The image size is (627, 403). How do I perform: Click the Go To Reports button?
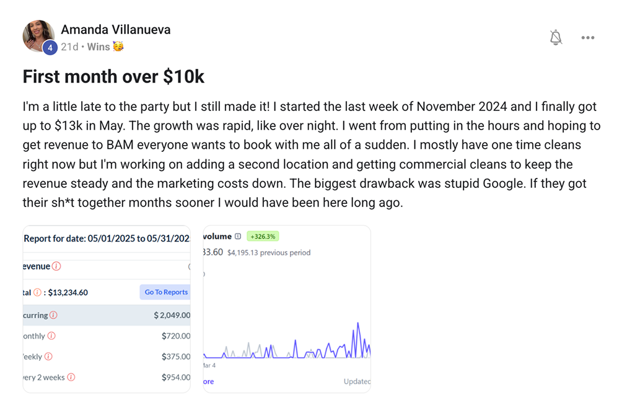[166, 292]
